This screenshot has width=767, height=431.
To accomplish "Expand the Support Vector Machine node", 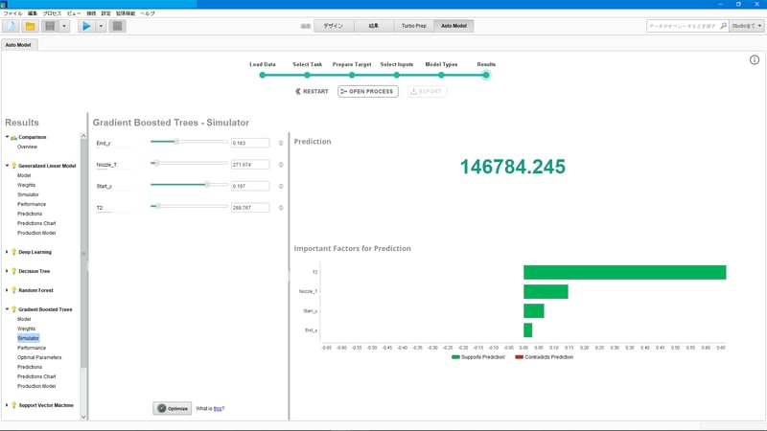I will (x=7, y=405).
